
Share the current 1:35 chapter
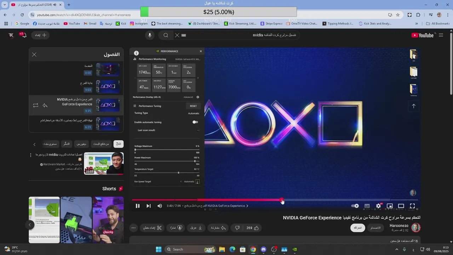point(45,106)
